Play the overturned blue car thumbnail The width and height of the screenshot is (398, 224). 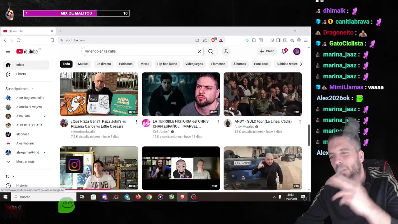(x=262, y=168)
